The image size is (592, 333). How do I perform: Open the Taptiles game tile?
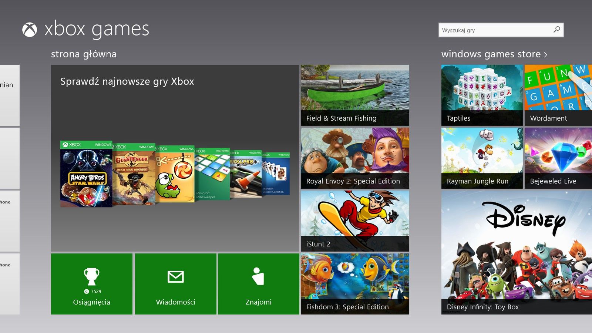482,95
